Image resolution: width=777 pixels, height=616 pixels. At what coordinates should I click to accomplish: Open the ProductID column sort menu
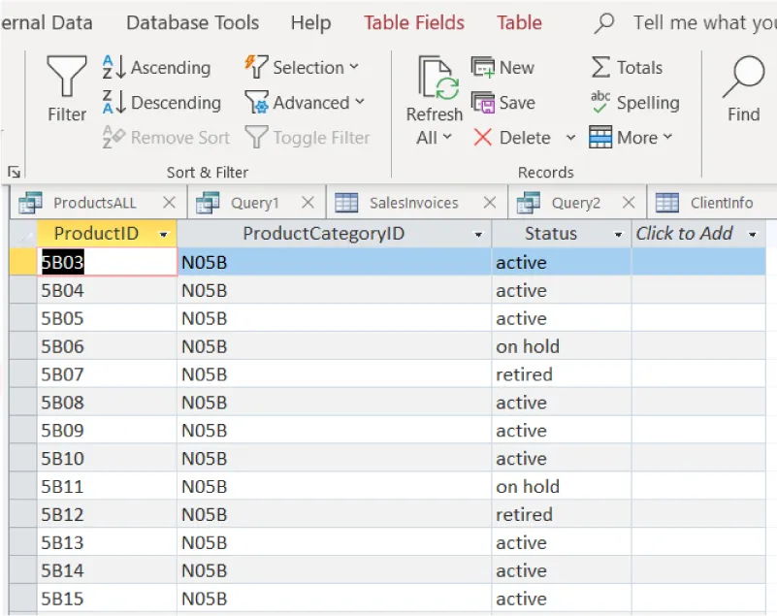(163, 234)
